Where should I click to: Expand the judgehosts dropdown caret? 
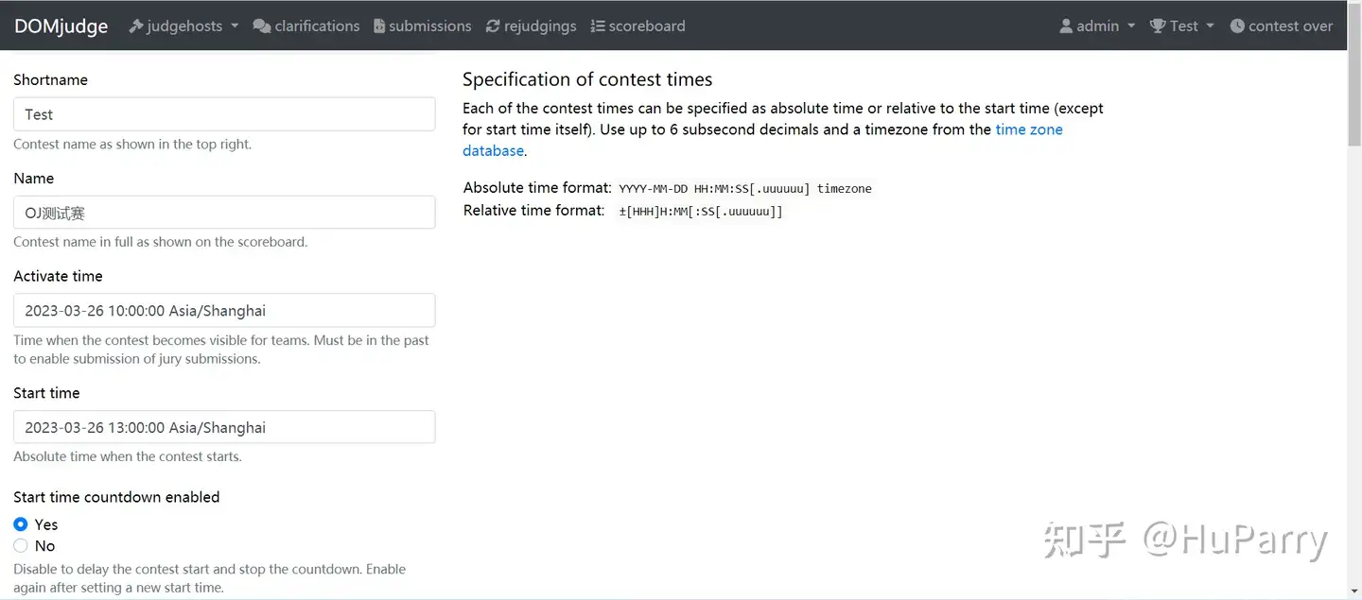[x=235, y=26]
